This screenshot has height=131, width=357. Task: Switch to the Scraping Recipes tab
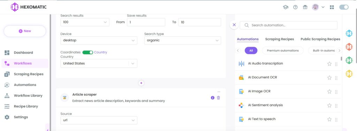[x=279, y=39]
